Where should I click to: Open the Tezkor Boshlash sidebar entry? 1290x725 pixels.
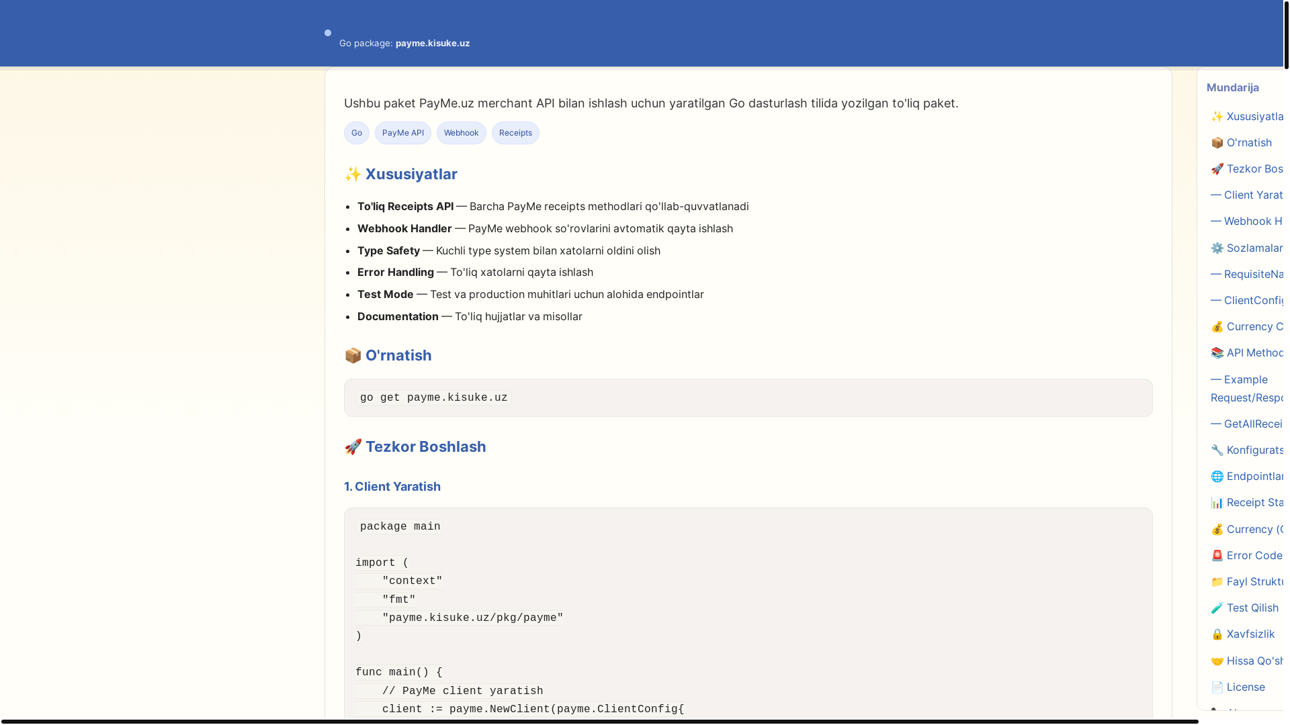click(1247, 168)
